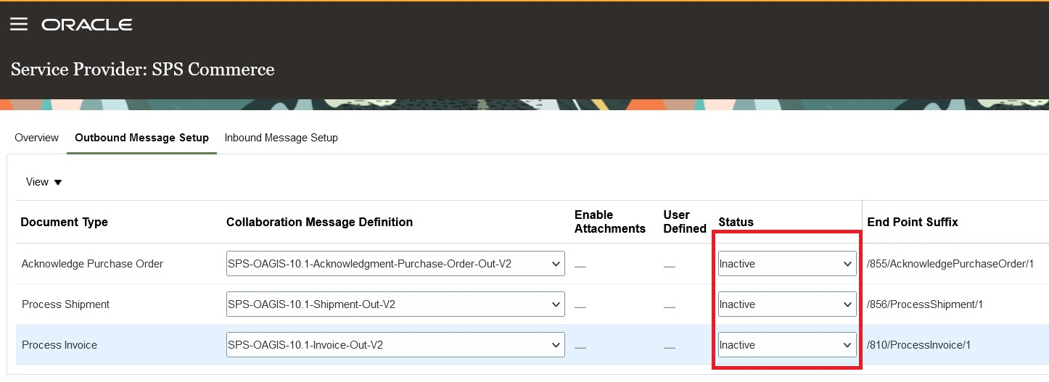Click the /810/ProcessInvoice/1 end point cell
1049x382 pixels.
tap(918, 345)
